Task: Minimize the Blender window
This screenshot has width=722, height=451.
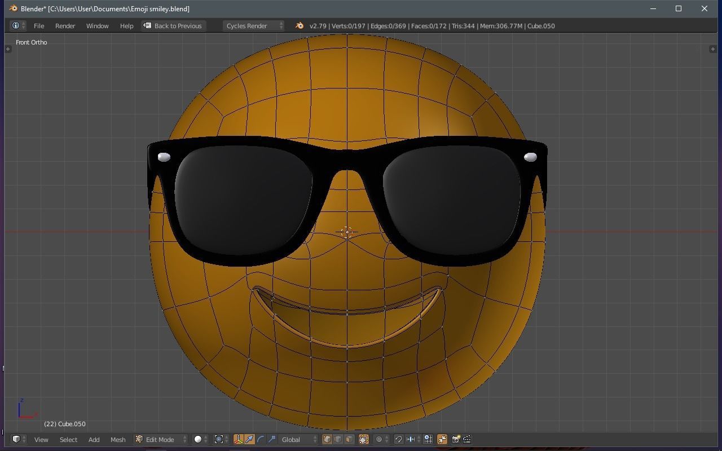Action: point(653,8)
